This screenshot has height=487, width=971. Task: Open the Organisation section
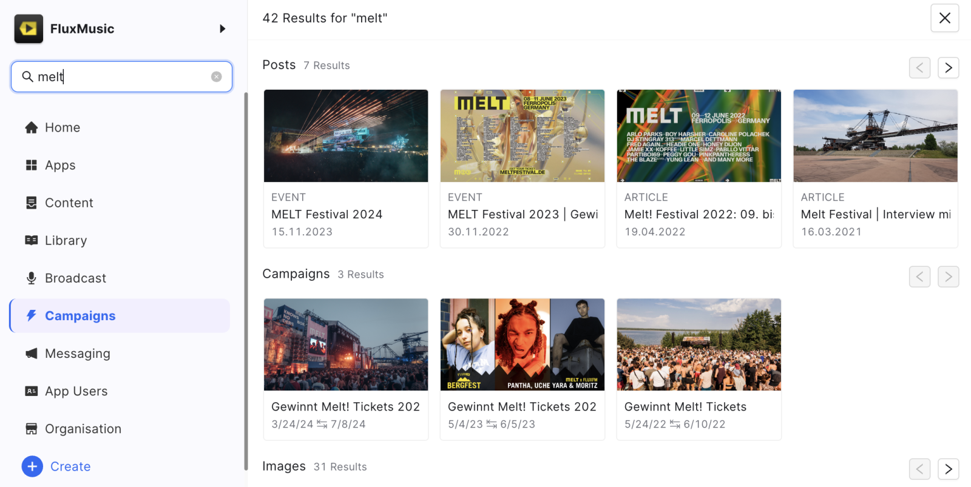coord(120,429)
